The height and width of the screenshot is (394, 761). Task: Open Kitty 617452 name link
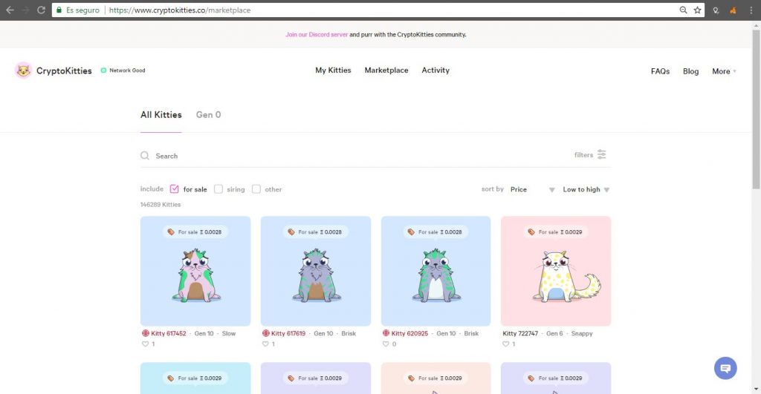(169, 333)
